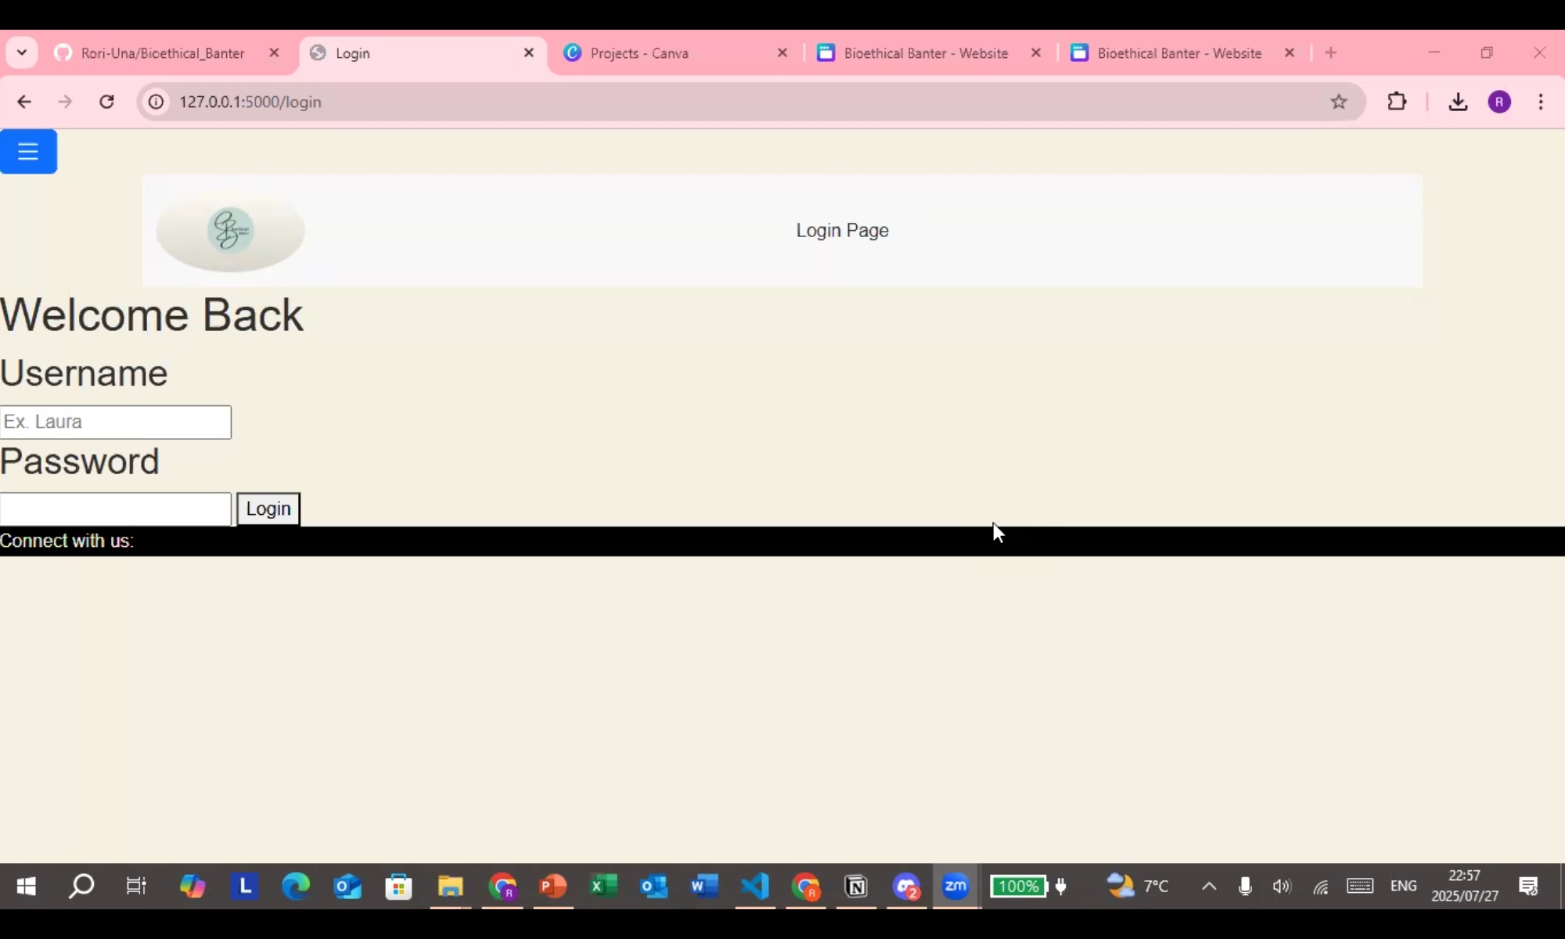This screenshot has height=939, width=1565.
Task: Click the Bioethical Banter logo image
Action: [x=230, y=231]
